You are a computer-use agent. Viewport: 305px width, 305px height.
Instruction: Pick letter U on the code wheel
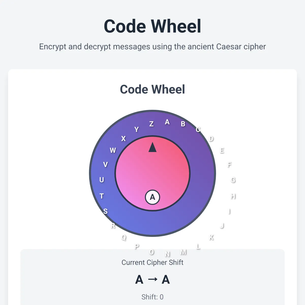tap(102, 180)
